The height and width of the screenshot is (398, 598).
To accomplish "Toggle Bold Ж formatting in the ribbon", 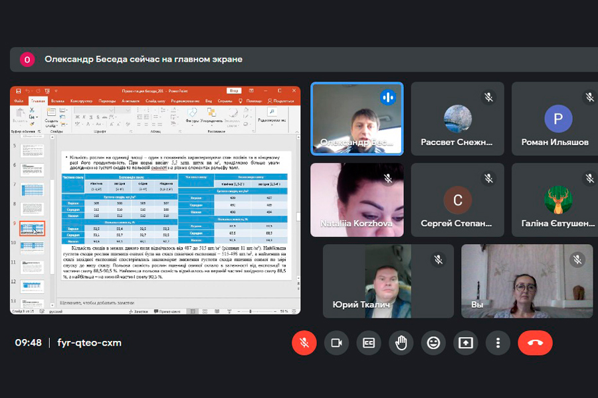I will 78,117.
